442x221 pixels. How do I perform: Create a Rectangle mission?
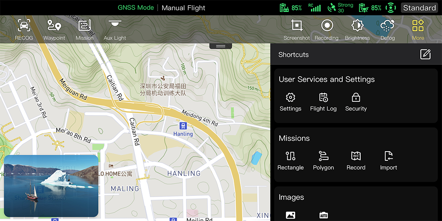(x=290, y=160)
